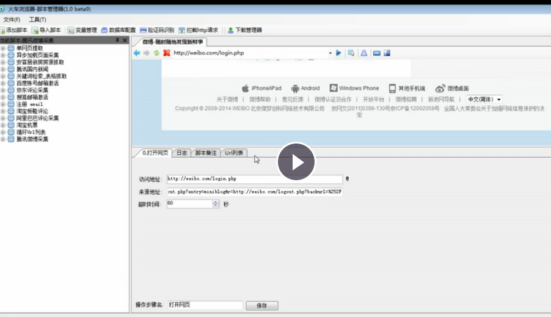This screenshot has width=551, height=317.
Task: Click the 拦截http请求 toolbar button
Action: point(199,30)
